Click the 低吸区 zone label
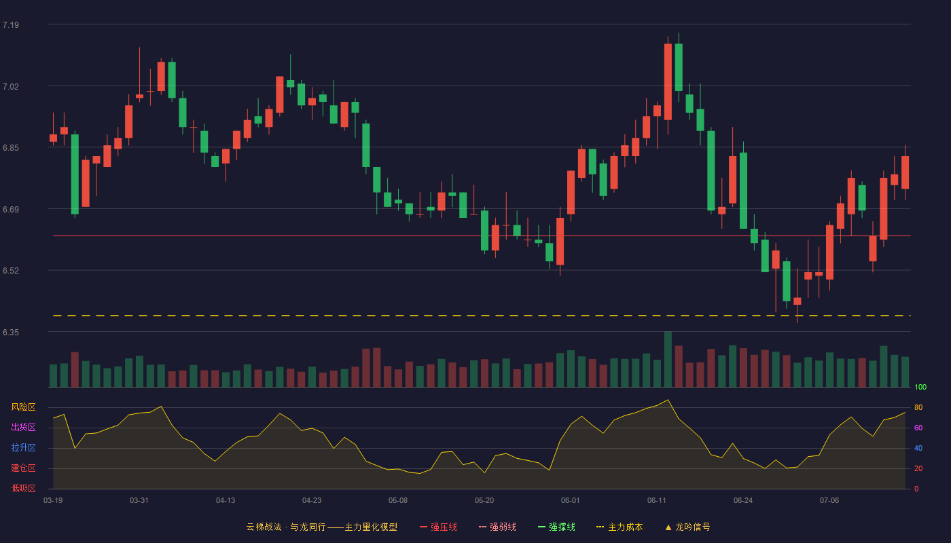The image size is (951, 543). tap(23, 489)
